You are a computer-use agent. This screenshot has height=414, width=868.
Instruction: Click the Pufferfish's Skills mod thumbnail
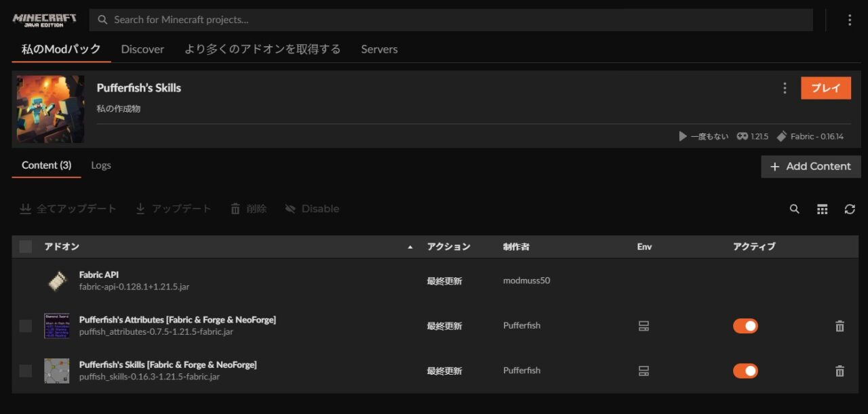click(57, 371)
